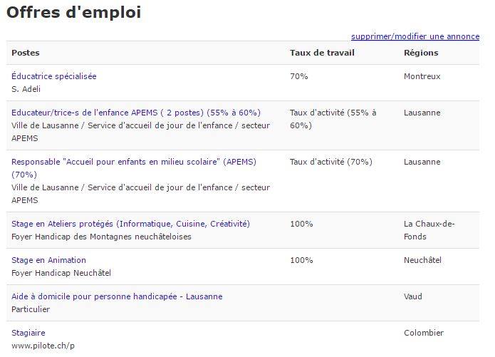Open the Éducatrice spécialisée job posting
Image resolution: width=495 pixels, height=357 pixels.
[54, 76]
